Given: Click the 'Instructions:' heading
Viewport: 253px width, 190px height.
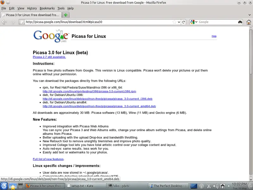Looking at the screenshot, I should (x=44, y=64).
